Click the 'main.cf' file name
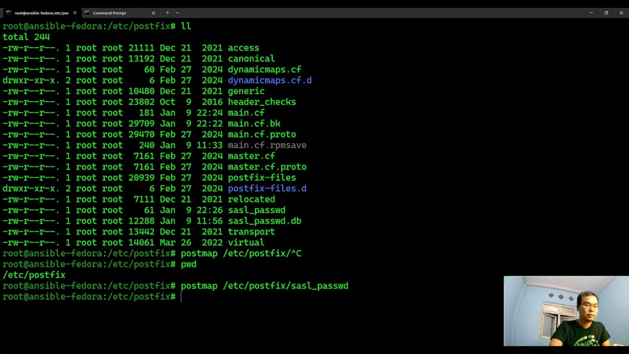 point(246,113)
